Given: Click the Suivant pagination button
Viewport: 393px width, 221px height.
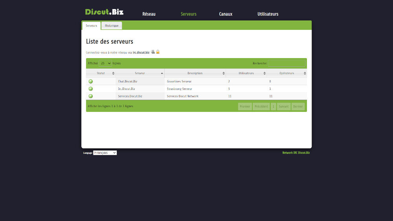Looking at the screenshot, I should pyautogui.click(x=284, y=106).
